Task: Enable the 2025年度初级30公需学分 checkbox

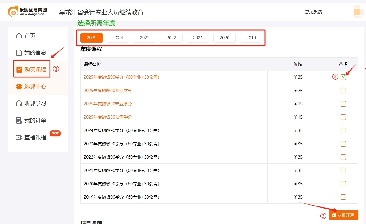Action: pyautogui.click(x=343, y=117)
